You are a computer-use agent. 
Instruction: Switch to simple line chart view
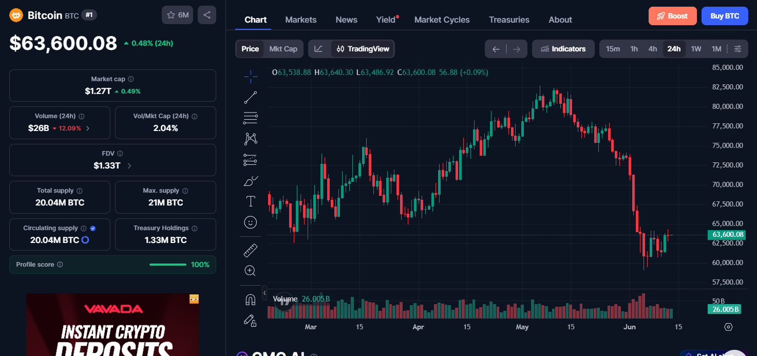(x=319, y=49)
